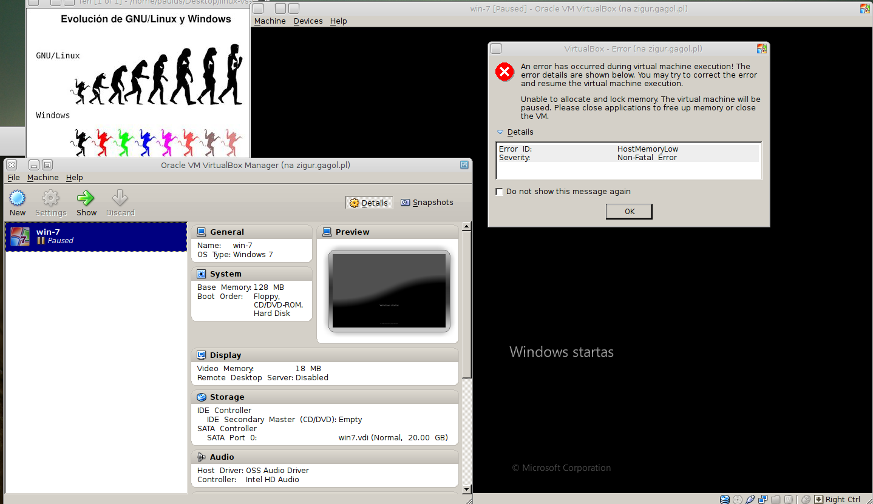Click the mouse integration status icon
The image size is (873, 504).
[806, 499]
